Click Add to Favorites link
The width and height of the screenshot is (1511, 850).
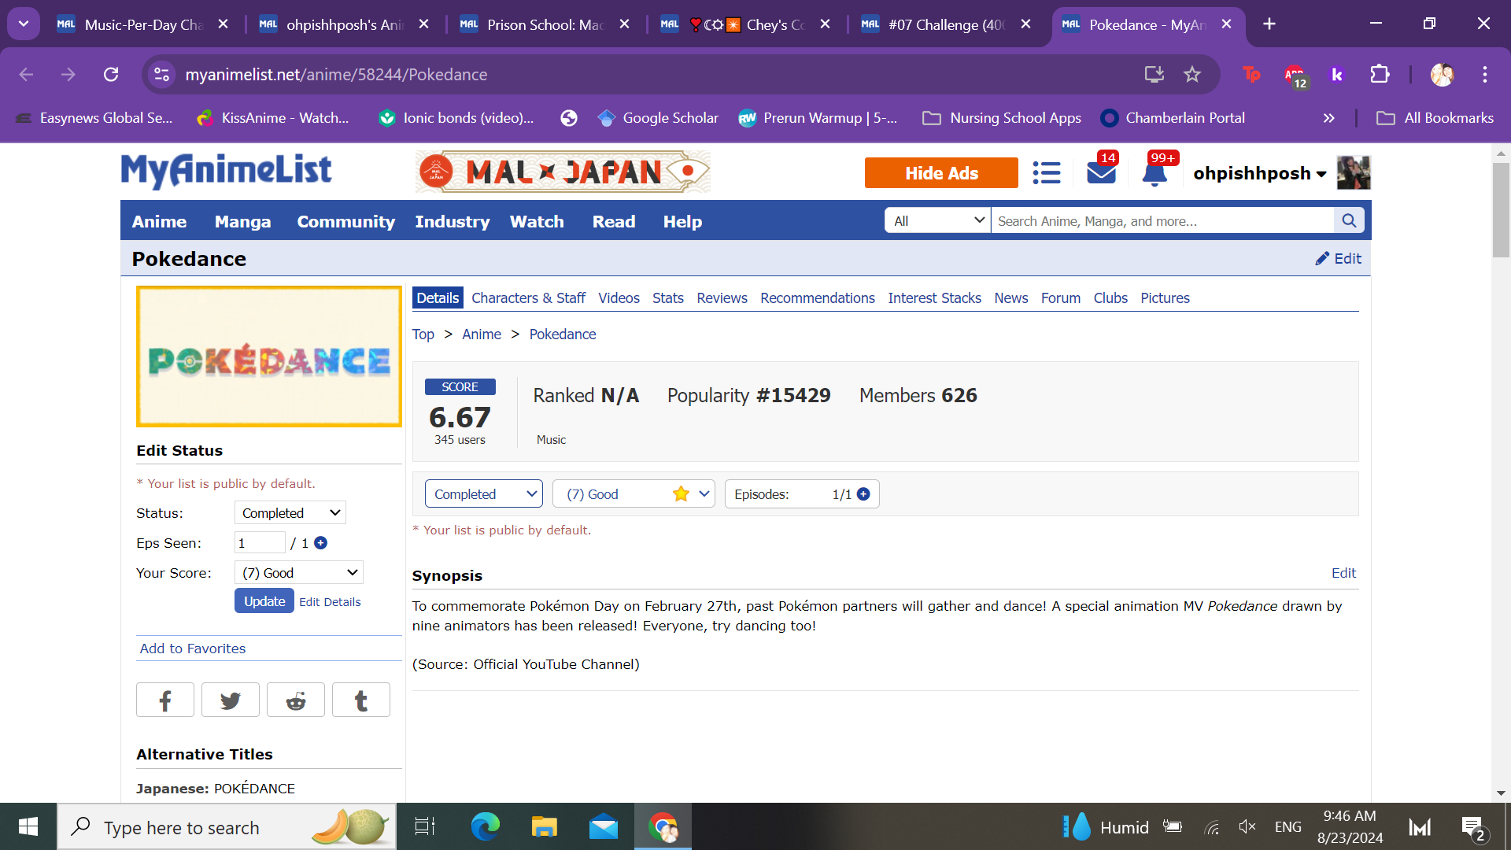(193, 649)
